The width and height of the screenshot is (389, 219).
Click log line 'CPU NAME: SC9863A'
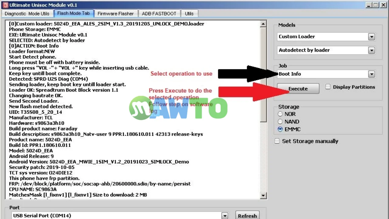(33, 189)
